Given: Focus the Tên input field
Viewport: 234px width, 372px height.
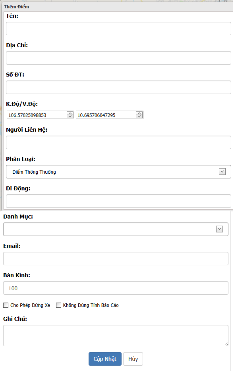Looking at the screenshot, I should point(118,29).
